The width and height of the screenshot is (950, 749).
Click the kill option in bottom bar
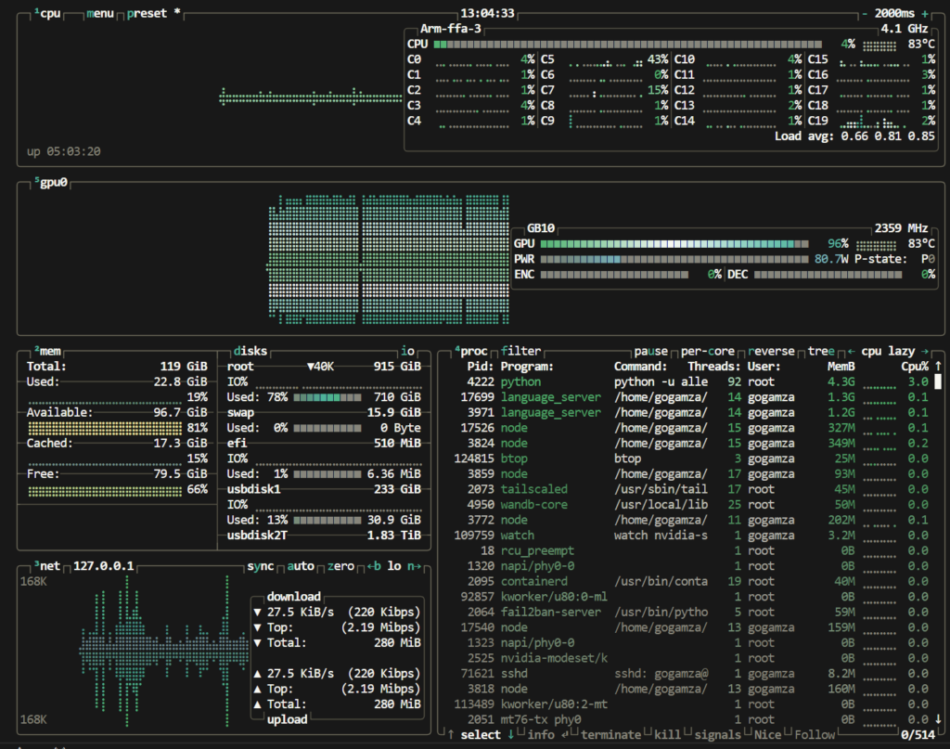click(667, 734)
